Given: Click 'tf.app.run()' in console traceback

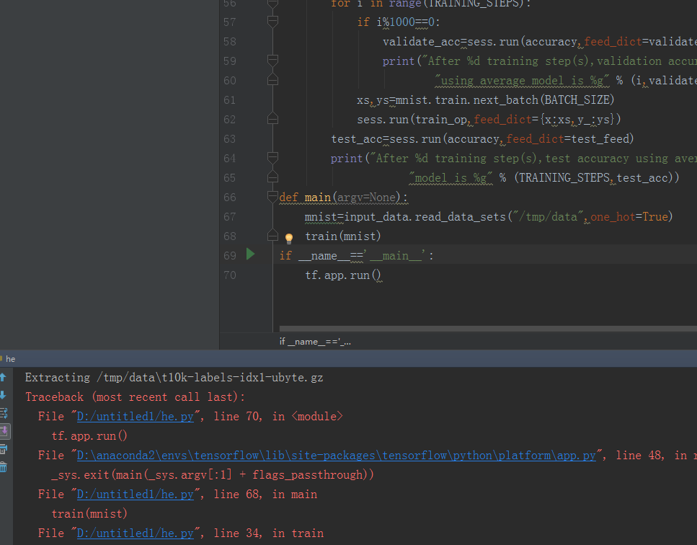Looking at the screenshot, I should pyautogui.click(x=89, y=436).
